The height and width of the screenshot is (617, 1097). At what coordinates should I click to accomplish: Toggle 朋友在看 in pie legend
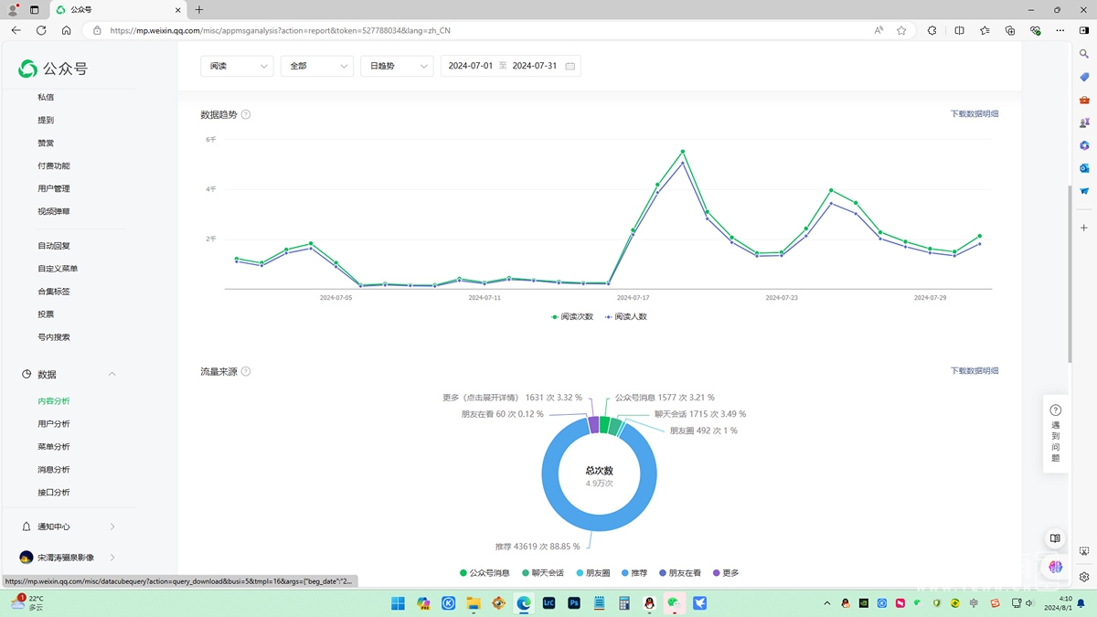(679, 573)
